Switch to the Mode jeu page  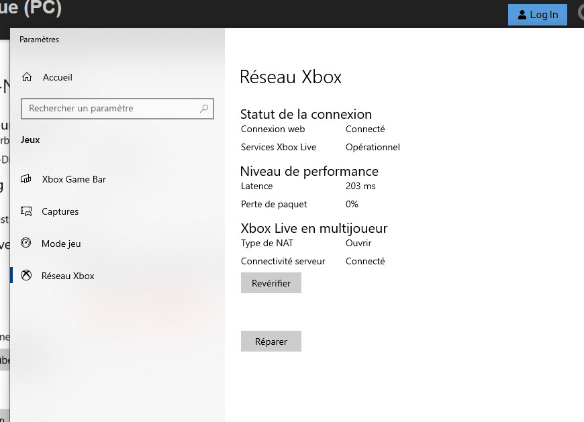tap(61, 244)
